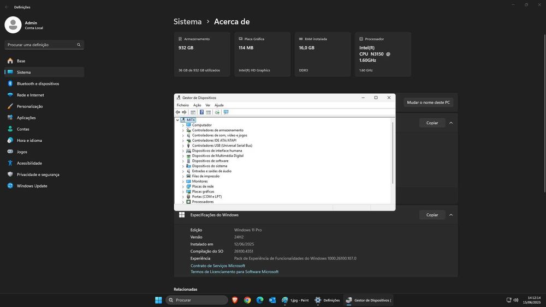Click the properties pane icon after the Help icon
This screenshot has height=307, width=546.
pos(208,112)
